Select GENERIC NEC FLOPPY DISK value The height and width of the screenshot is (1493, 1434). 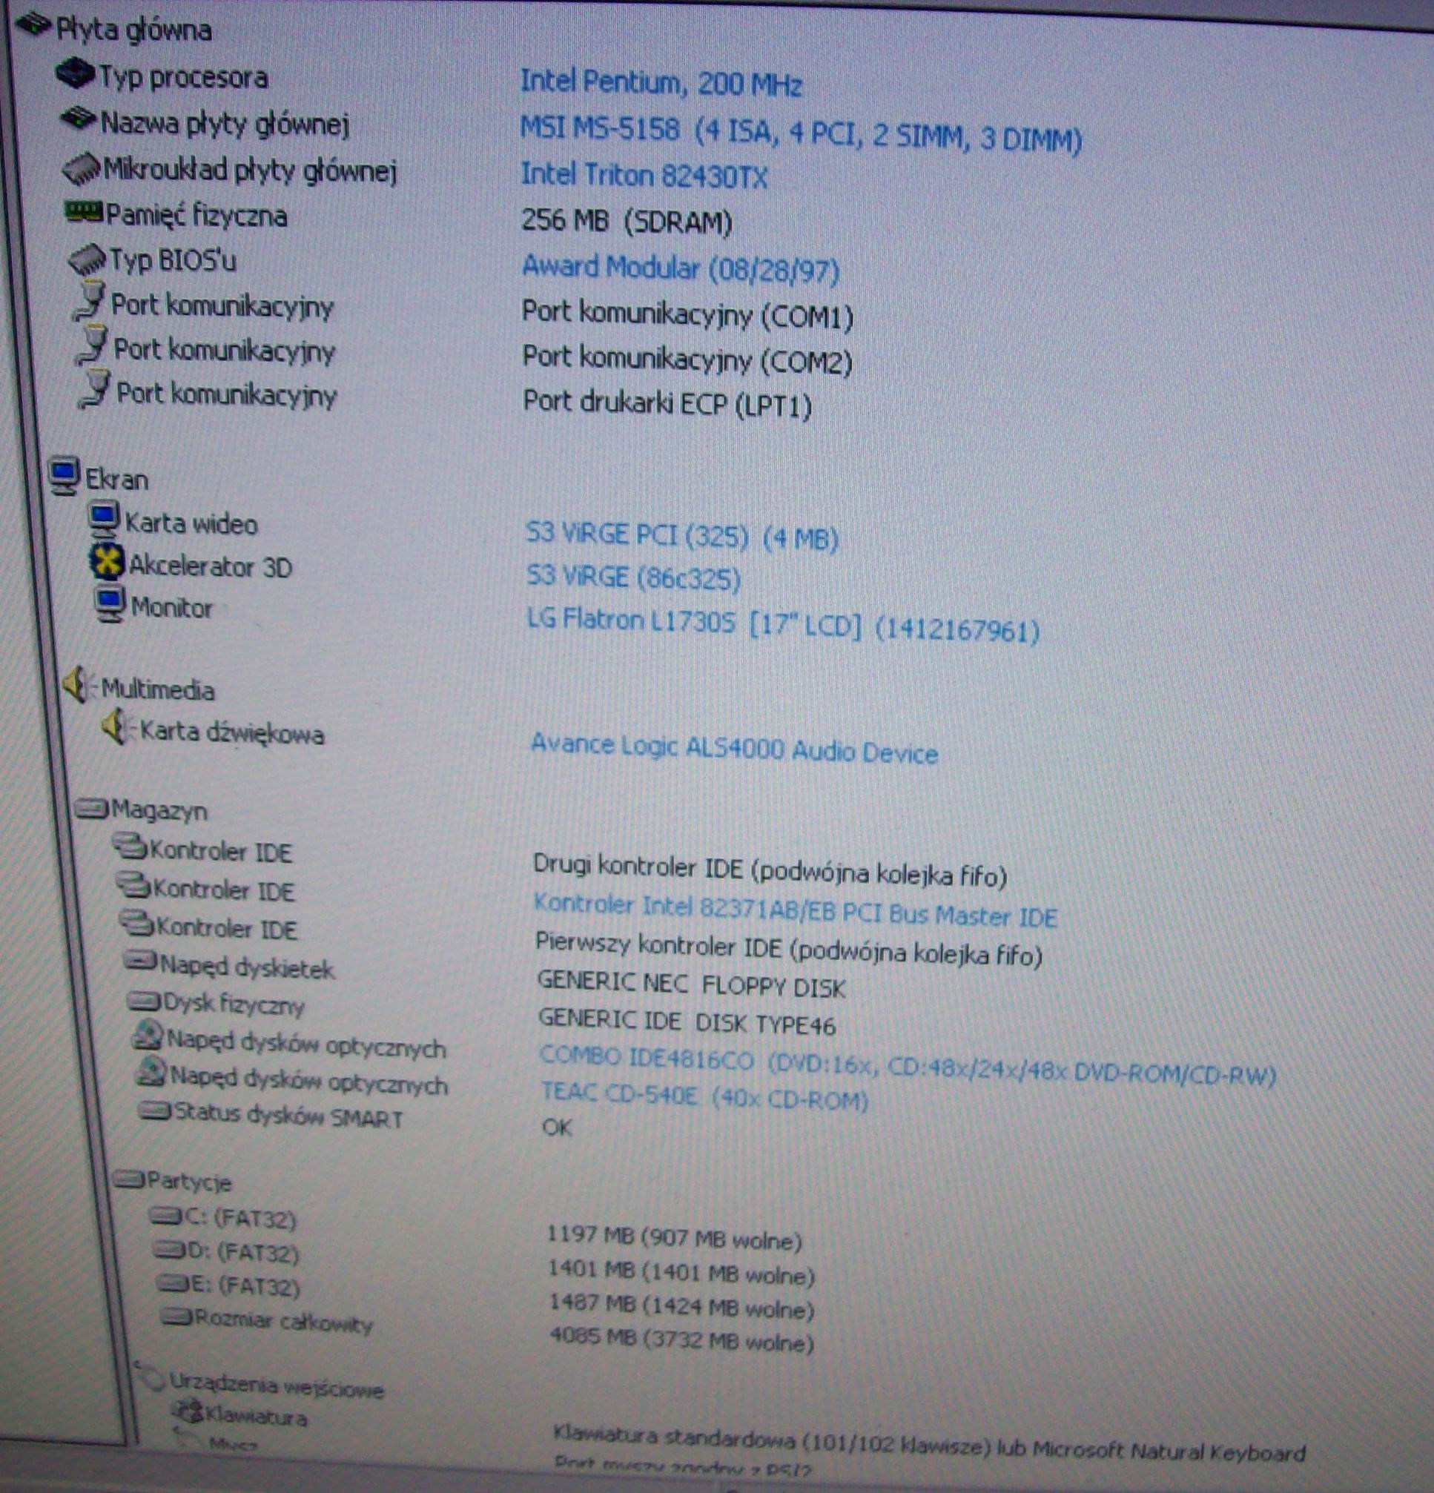[691, 984]
